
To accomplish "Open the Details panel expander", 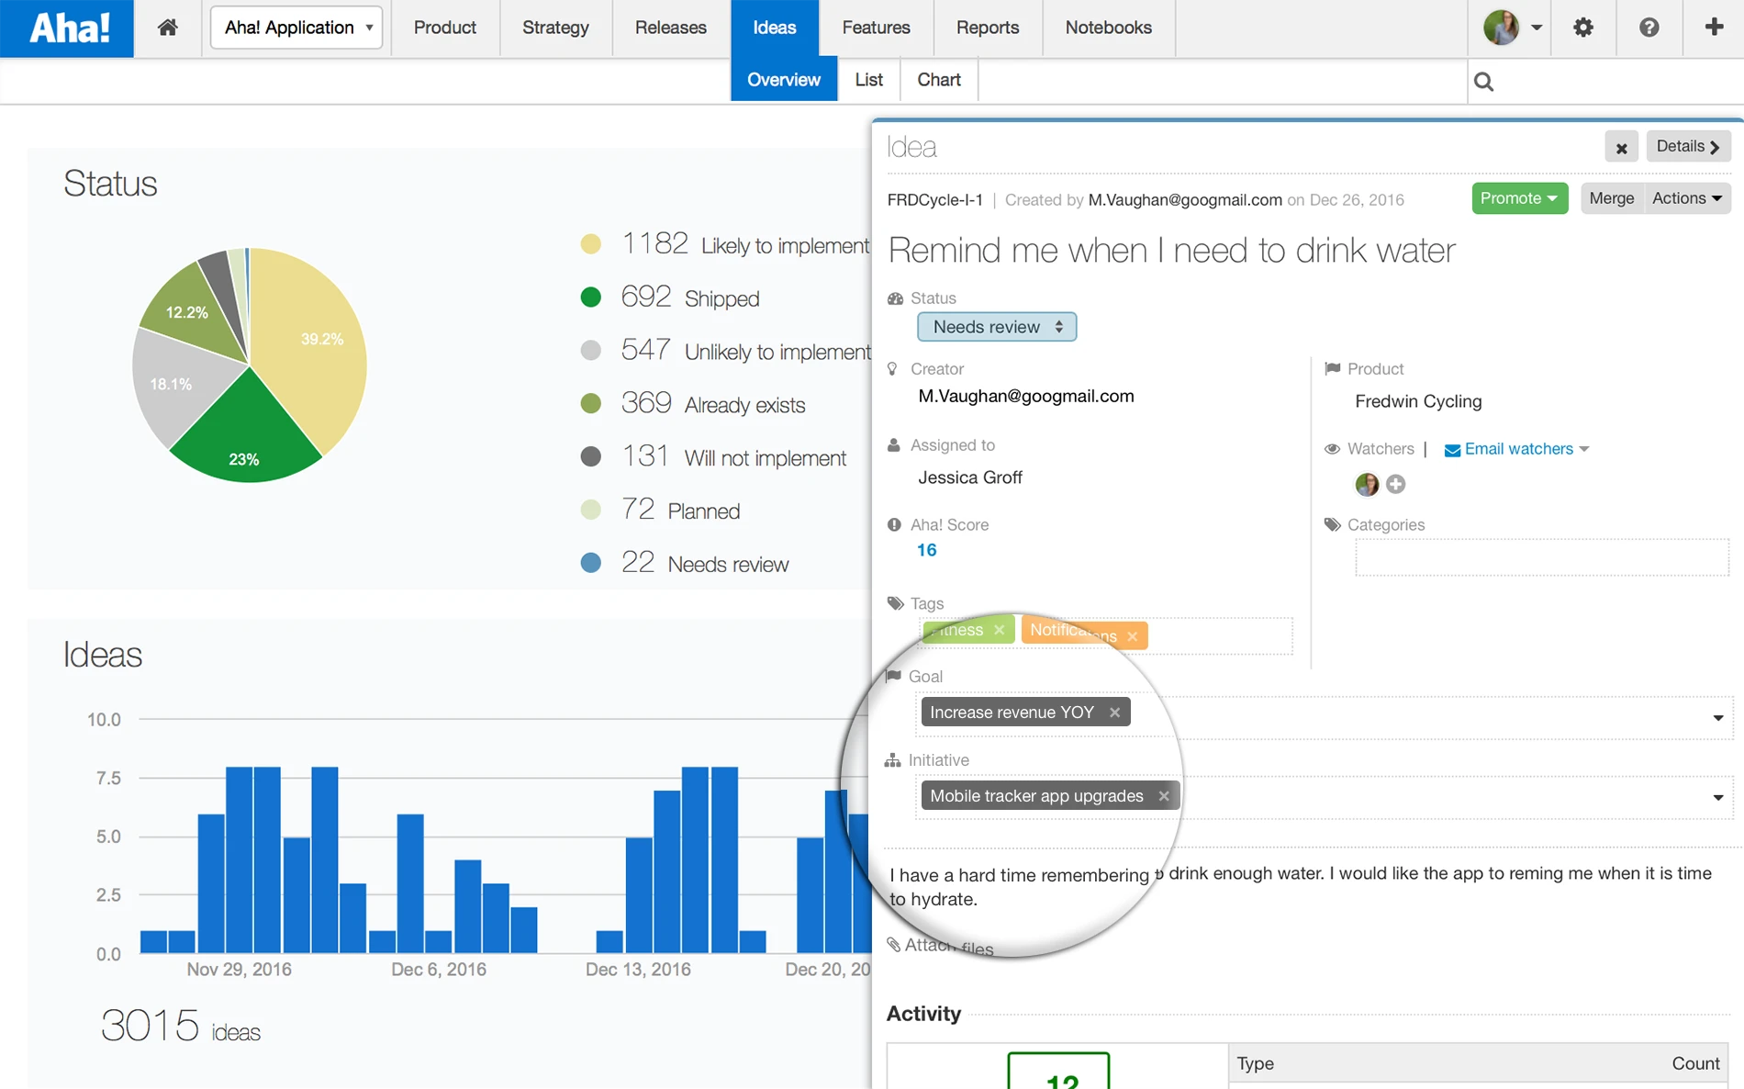I will [1688, 147].
